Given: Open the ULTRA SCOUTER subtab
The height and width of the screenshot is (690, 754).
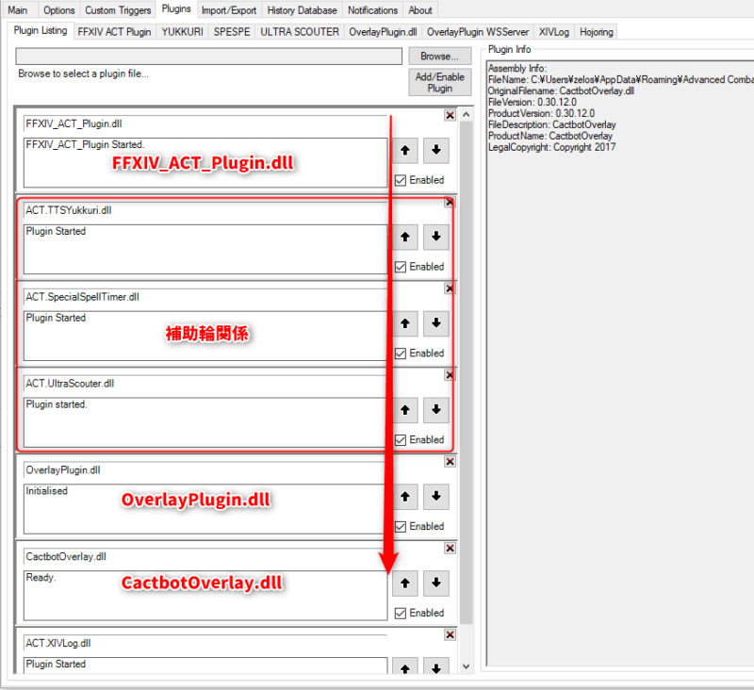Looking at the screenshot, I should [300, 32].
